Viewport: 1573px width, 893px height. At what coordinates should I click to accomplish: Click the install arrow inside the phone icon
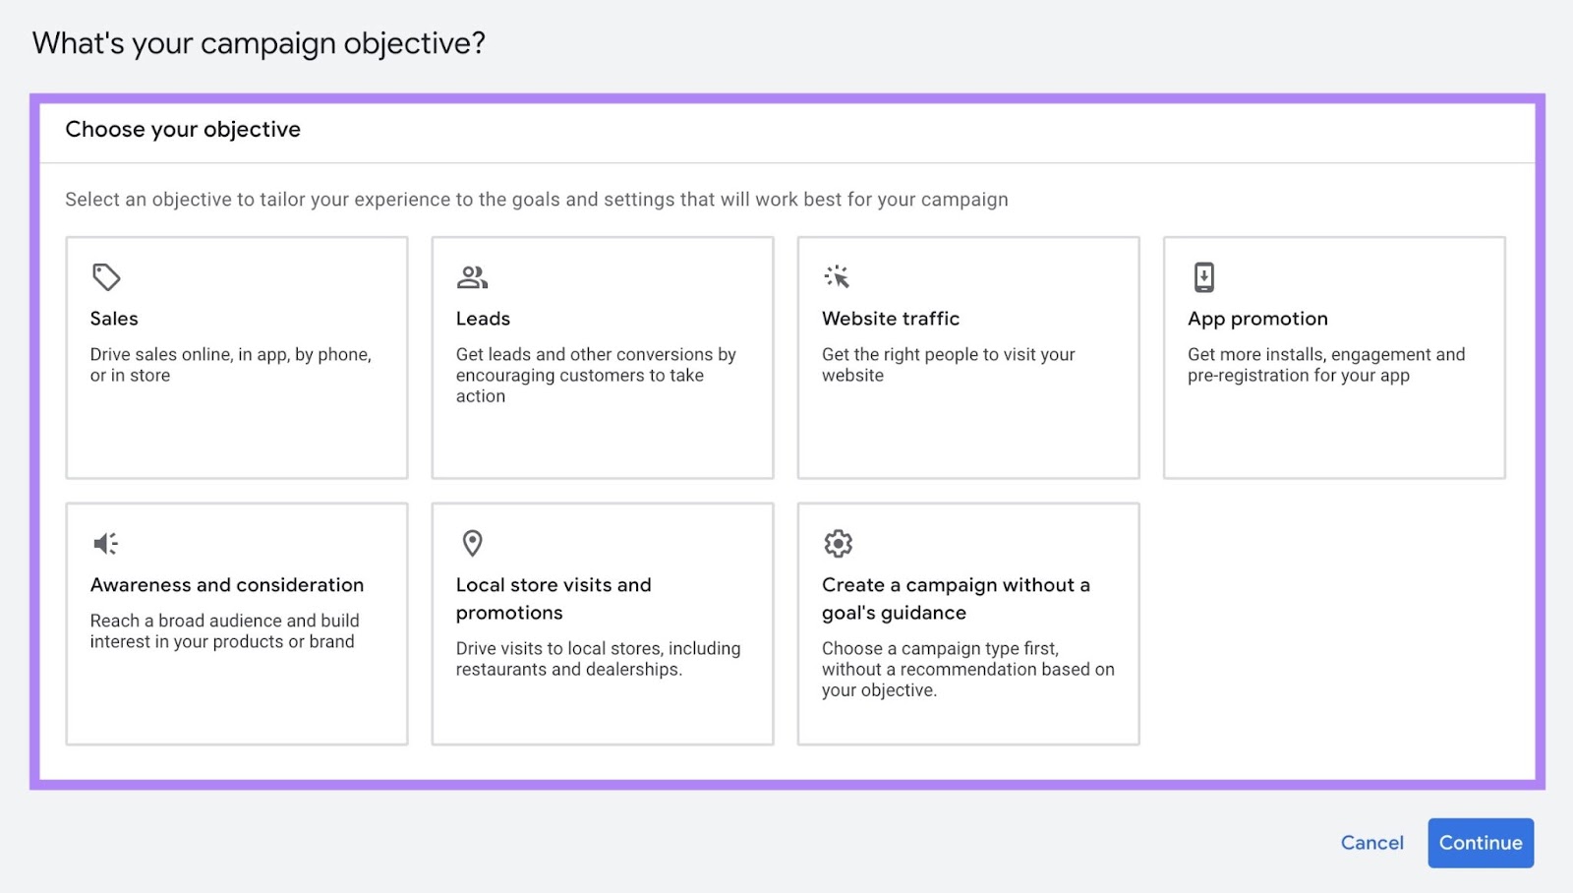(1204, 276)
